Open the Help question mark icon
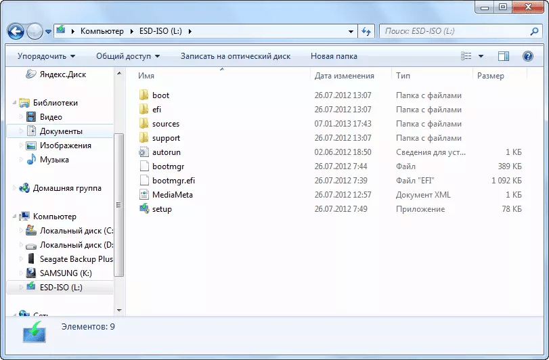Image resolution: width=549 pixels, height=360 pixels. pyautogui.click(x=528, y=56)
